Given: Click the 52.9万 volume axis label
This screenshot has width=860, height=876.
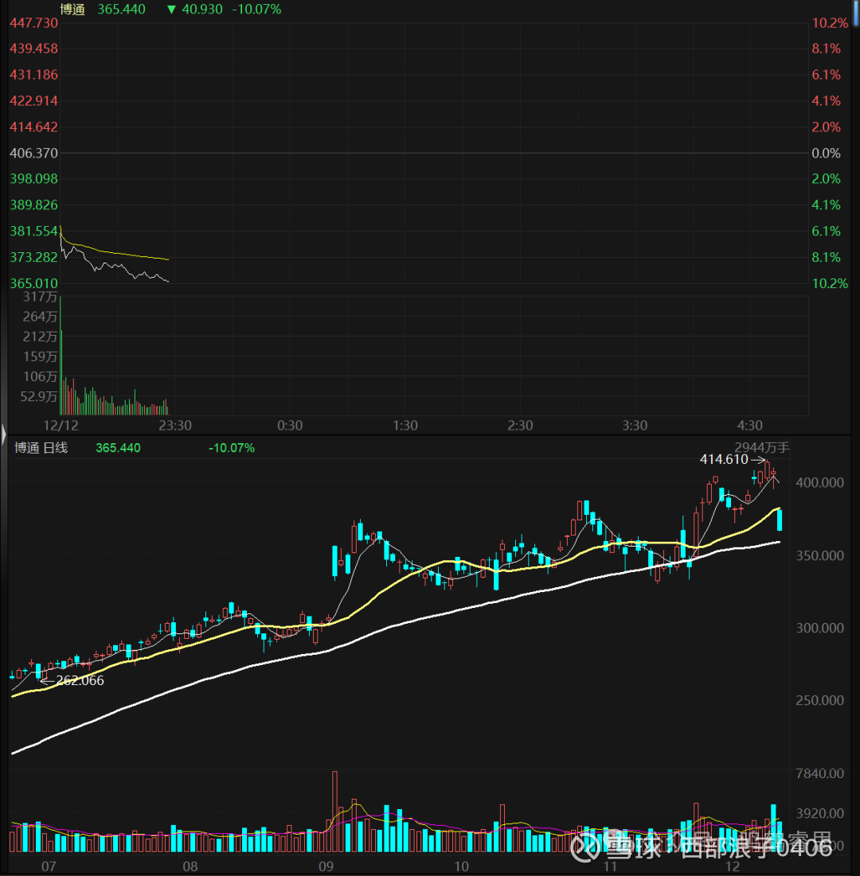Looking at the screenshot, I should 38,397.
